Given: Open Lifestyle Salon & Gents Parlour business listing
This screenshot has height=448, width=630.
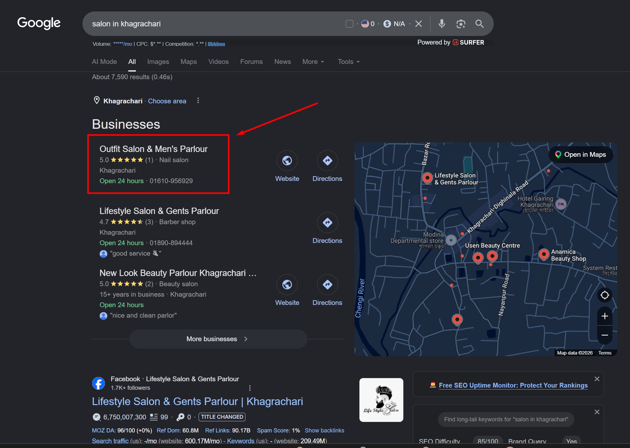Looking at the screenshot, I should point(159,211).
